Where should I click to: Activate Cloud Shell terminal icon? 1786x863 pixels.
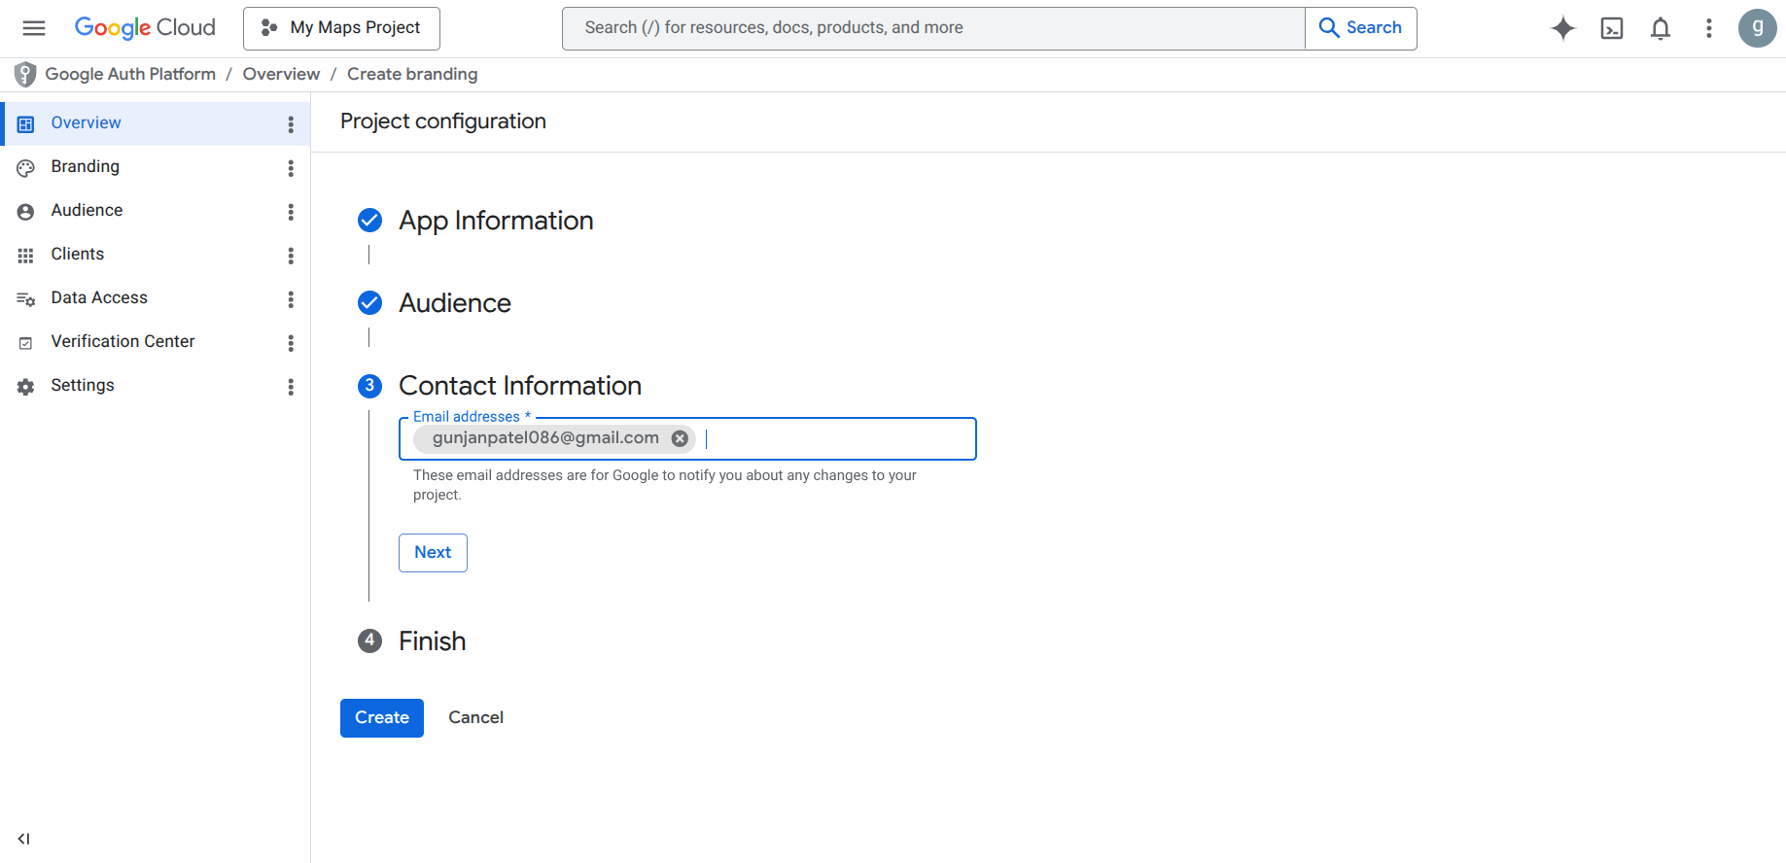(1612, 28)
